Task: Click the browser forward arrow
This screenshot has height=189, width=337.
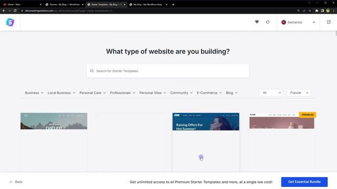Action: point(9,10)
